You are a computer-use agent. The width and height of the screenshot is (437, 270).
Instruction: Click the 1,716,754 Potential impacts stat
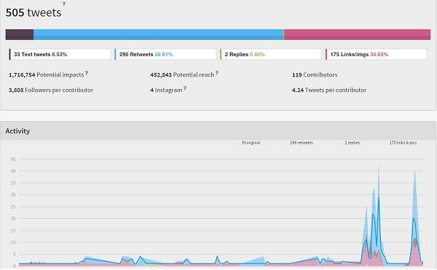[x=47, y=75]
